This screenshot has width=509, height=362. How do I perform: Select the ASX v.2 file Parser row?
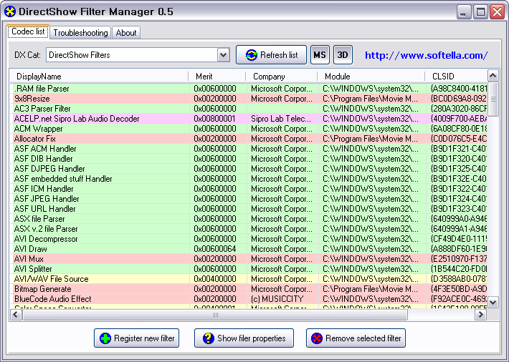[x=249, y=229]
